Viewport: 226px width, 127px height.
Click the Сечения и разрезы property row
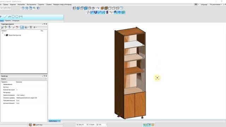tap(24, 98)
